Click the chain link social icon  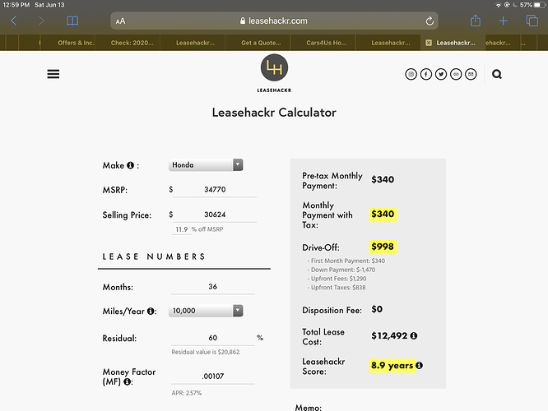456,74
